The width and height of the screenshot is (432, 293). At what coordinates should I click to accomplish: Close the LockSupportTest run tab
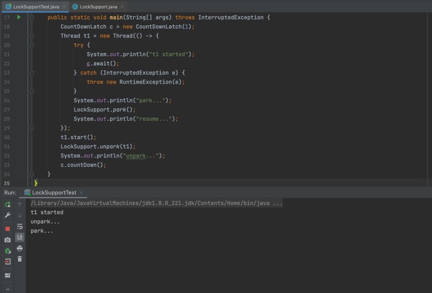(x=81, y=193)
